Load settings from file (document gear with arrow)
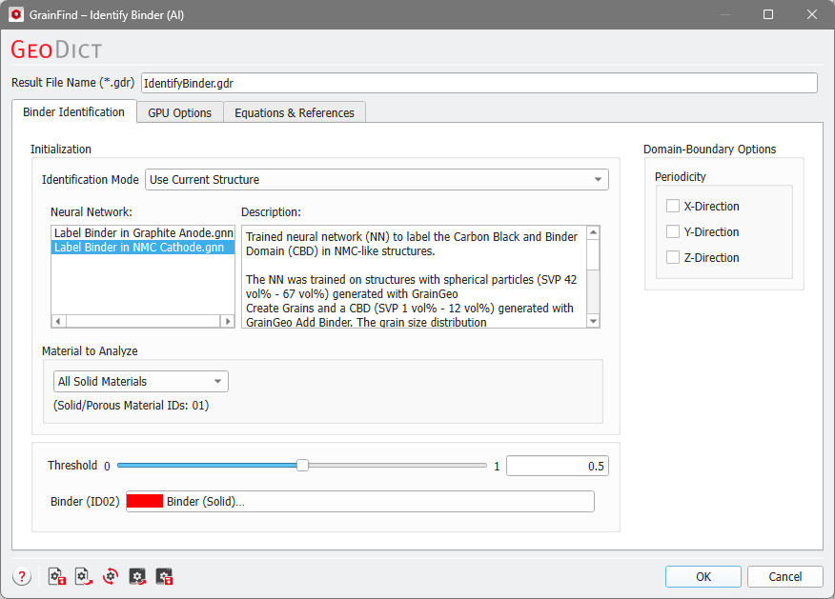 coord(84,577)
